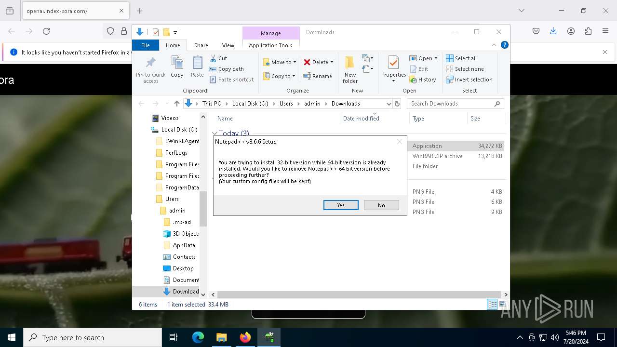Open the Delete dropdown arrow
This screenshot has height=347, width=617.
332,62
